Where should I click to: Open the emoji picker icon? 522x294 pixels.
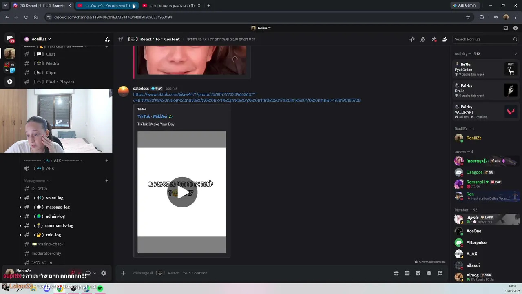click(429, 273)
